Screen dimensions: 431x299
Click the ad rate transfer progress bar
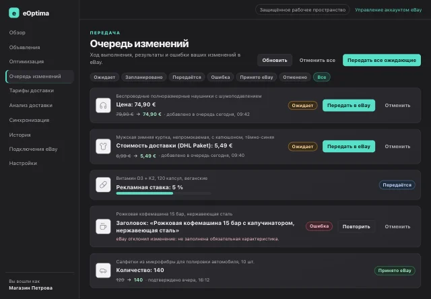(164, 193)
